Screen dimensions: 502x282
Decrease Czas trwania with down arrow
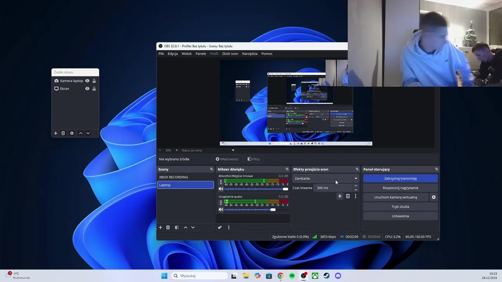pyautogui.click(x=356, y=190)
